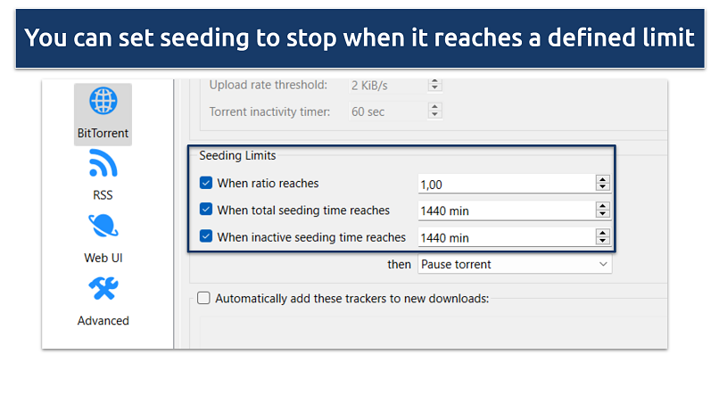Click the upload rate threshold stepper
Image resolution: width=719 pixels, height=404 pixels.
tap(434, 85)
